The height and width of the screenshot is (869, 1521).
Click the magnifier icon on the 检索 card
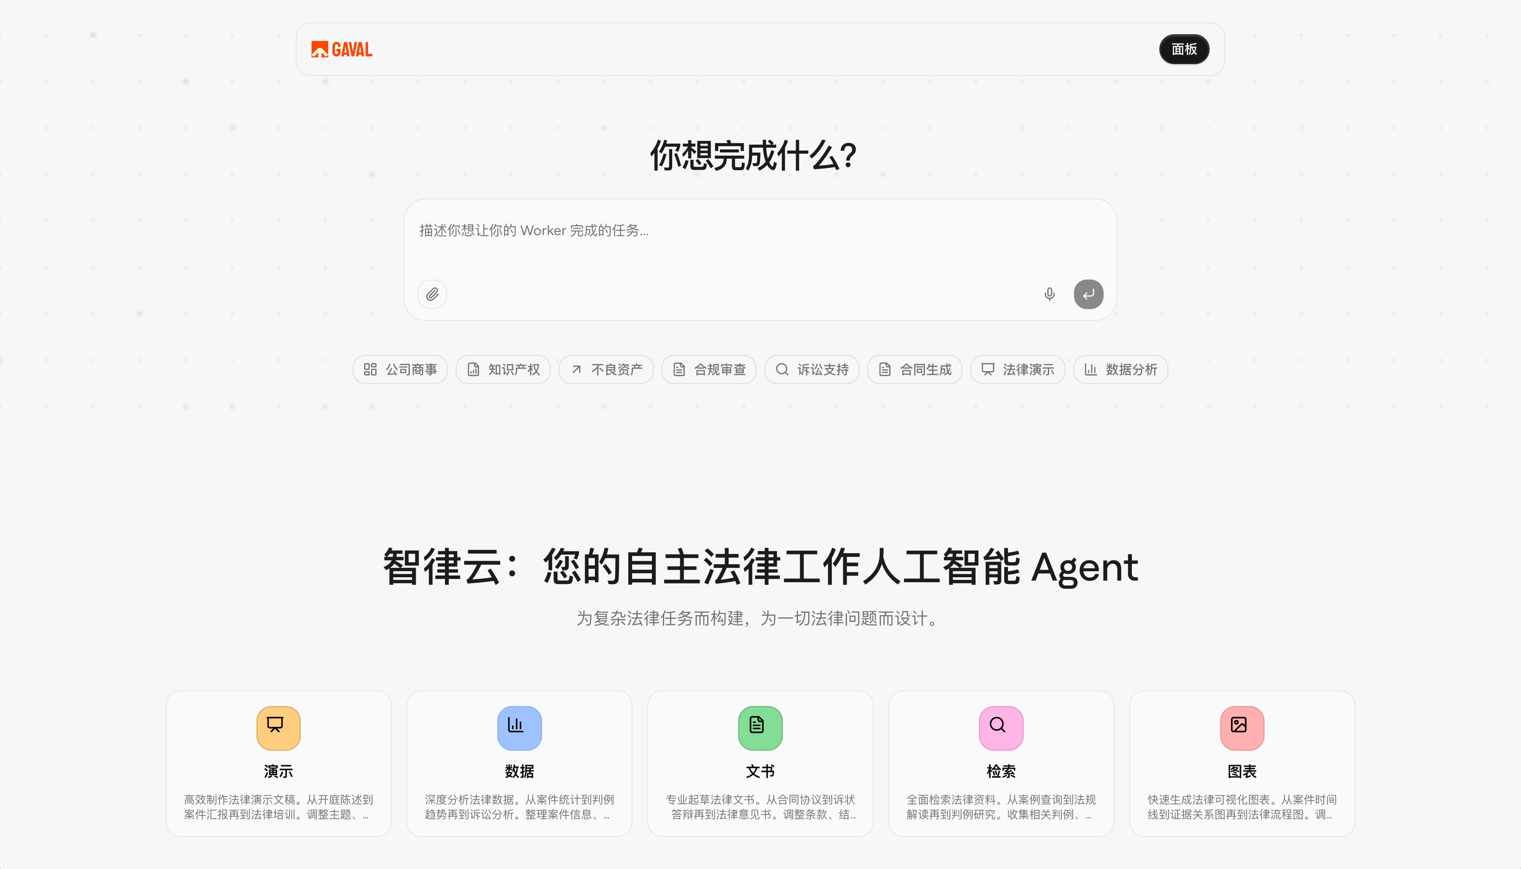pos(1000,728)
